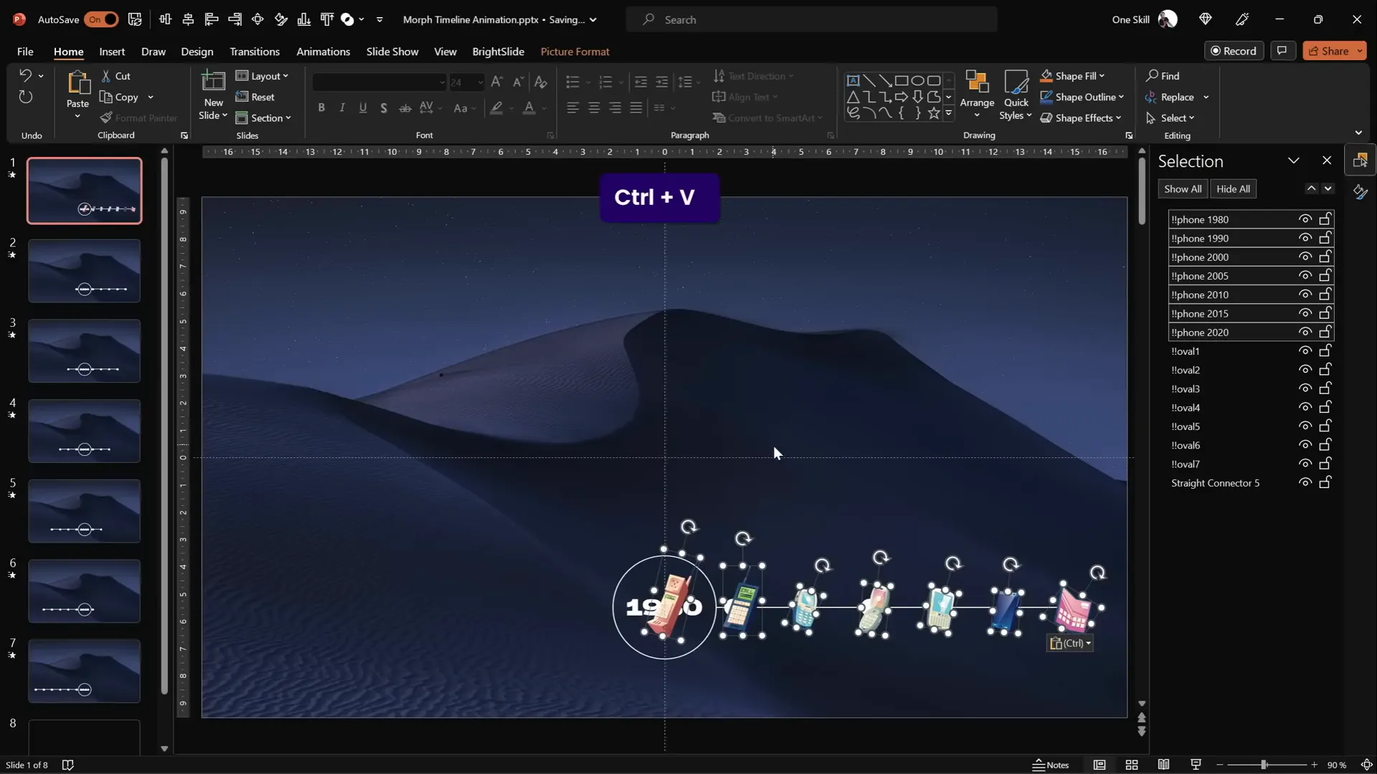Open the Animations tab

(323, 52)
